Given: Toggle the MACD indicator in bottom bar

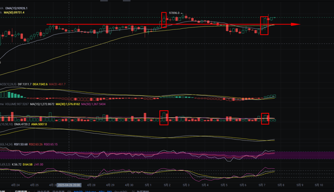Looking at the screenshot, I should [x=78, y=191].
